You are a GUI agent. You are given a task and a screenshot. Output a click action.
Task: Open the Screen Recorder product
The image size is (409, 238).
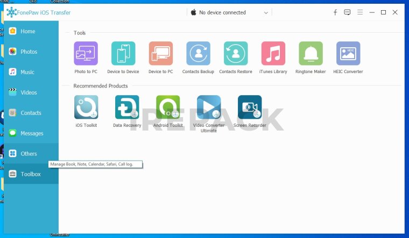[250, 107]
